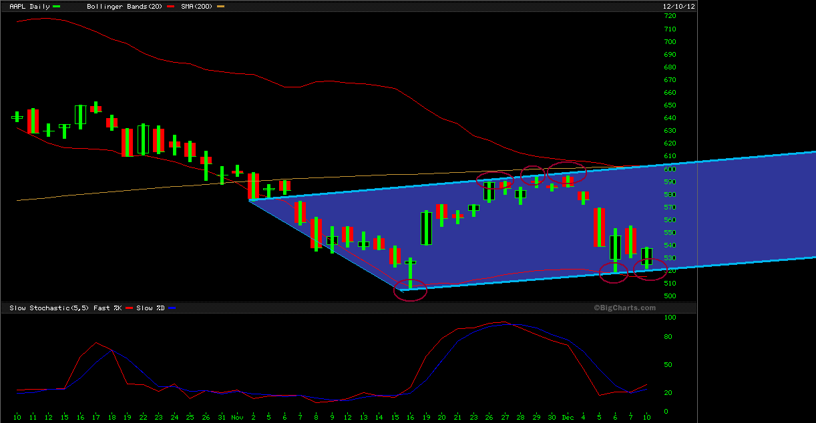This screenshot has height=423, width=816.
Task: Click the red swatch beside Bollinger Bands(20)
Action: 171,6
